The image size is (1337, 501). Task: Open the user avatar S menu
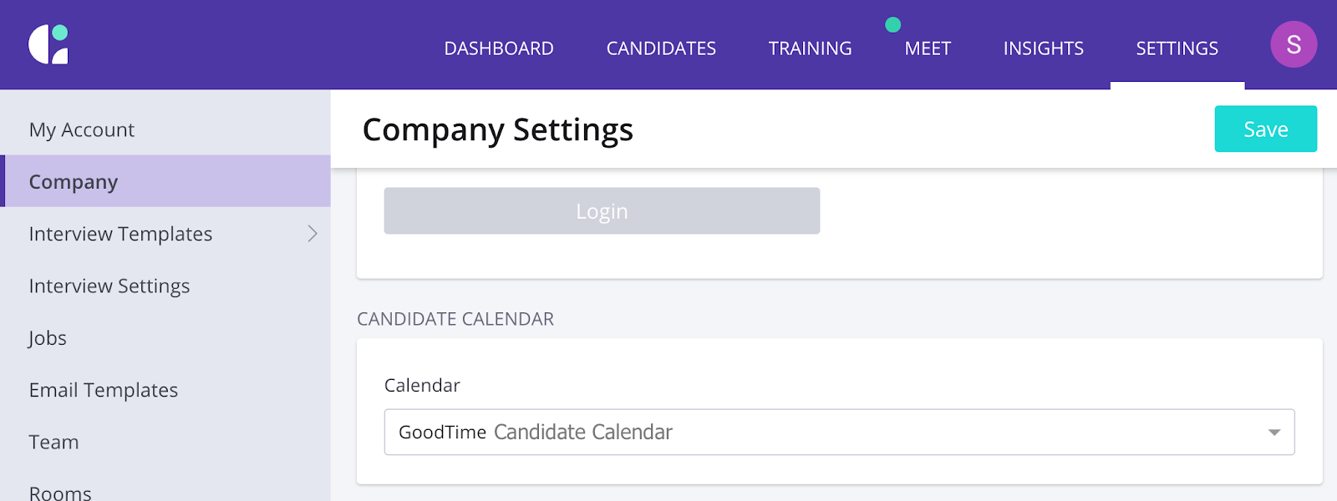pyautogui.click(x=1294, y=44)
